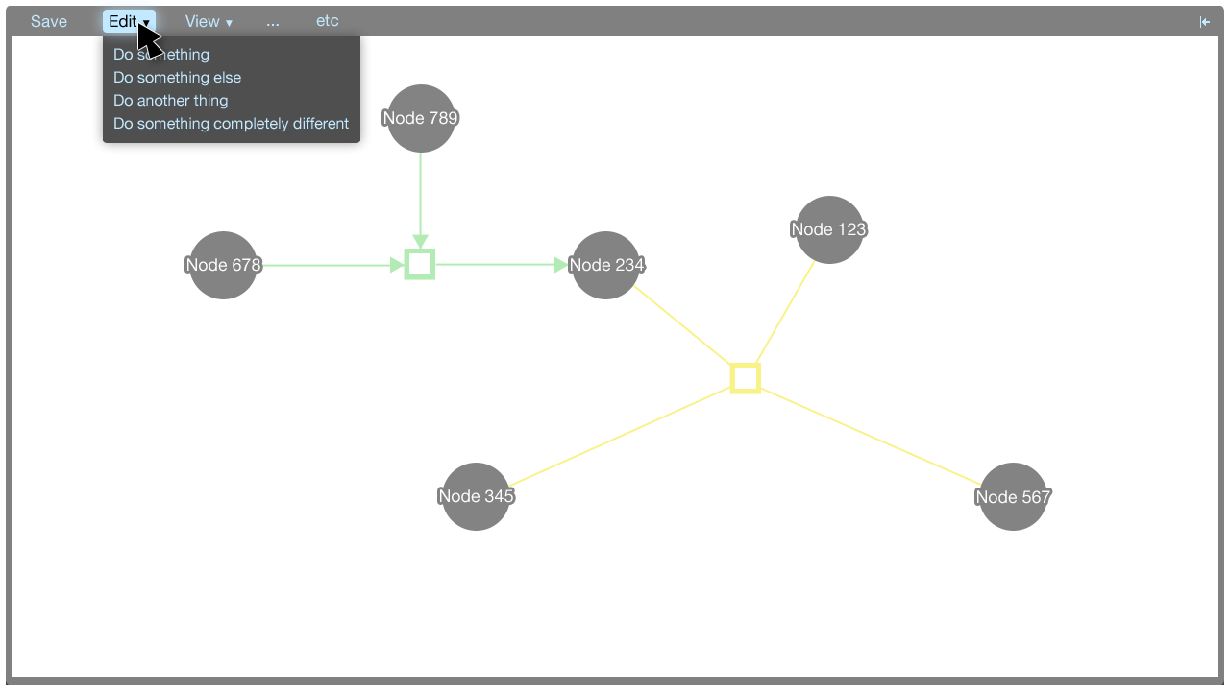Image resolution: width=1230 pixels, height=691 pixels.
Task: Click the green arrowhead pointing into Node 234
Action: tap(562, 265)
